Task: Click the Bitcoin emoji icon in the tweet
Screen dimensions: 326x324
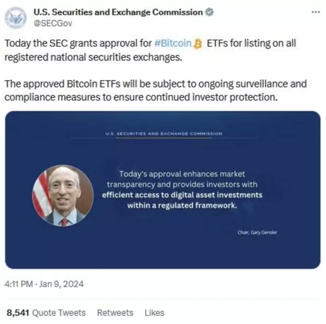Action: point(198,44)
